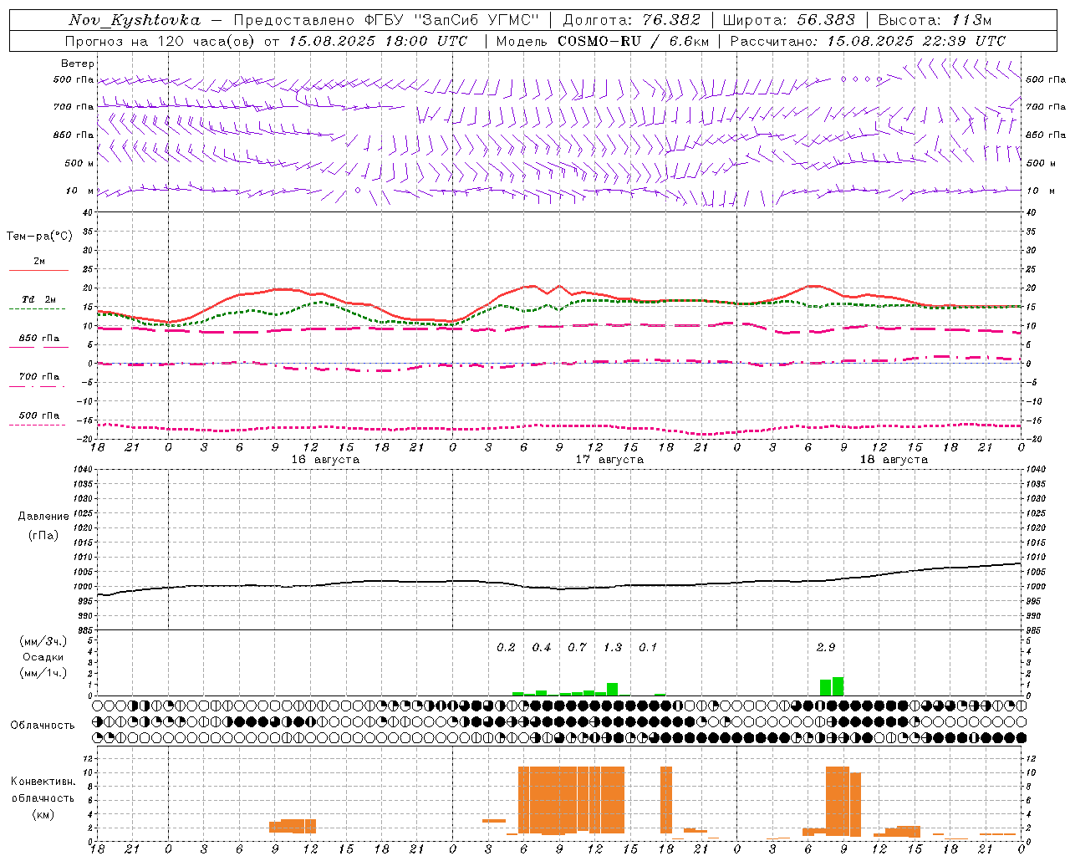Image resolution: width=1070 pixels, height=856 pixels.
Task: Click the date label 18 августа
Action: point(894,460)
